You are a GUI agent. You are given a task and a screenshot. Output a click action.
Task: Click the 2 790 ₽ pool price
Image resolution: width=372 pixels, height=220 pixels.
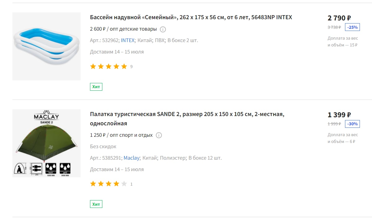339,18
